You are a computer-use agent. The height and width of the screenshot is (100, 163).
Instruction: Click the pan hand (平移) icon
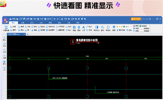pos(62,19)
